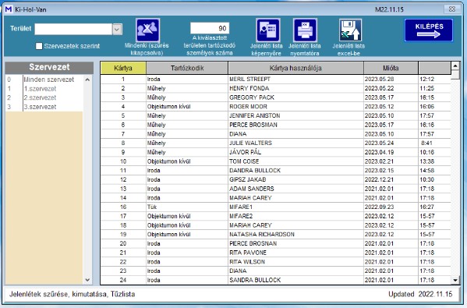Close the Ki-Hol-Van window

tap(452, 9)
